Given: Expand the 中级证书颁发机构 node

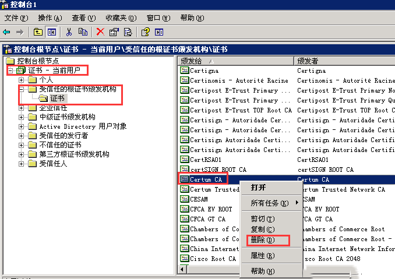Looking at the screenshot, I should [x=21, y=117].
